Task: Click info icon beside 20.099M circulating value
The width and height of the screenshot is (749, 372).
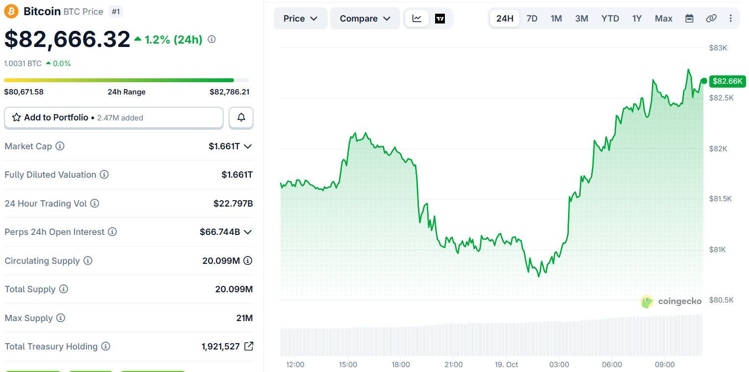Action: 248,260
